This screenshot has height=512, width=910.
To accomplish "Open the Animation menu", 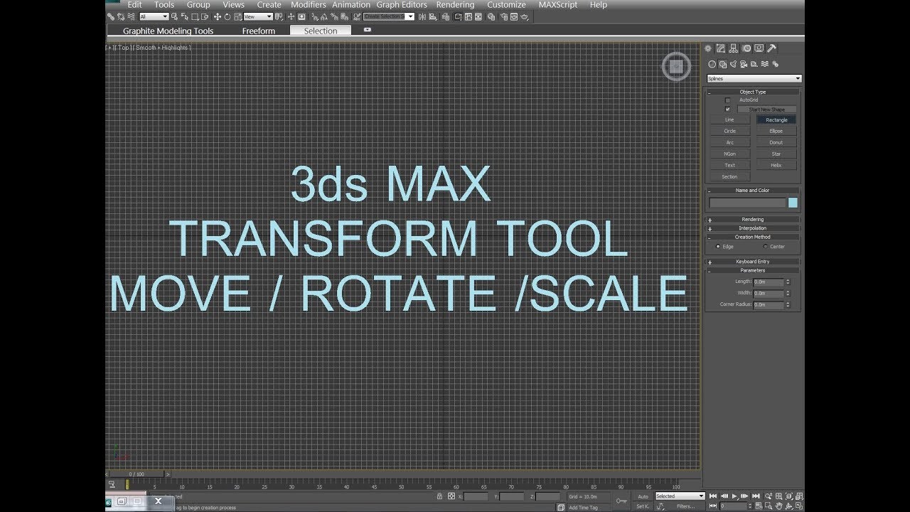I will [x=351, y=5].
